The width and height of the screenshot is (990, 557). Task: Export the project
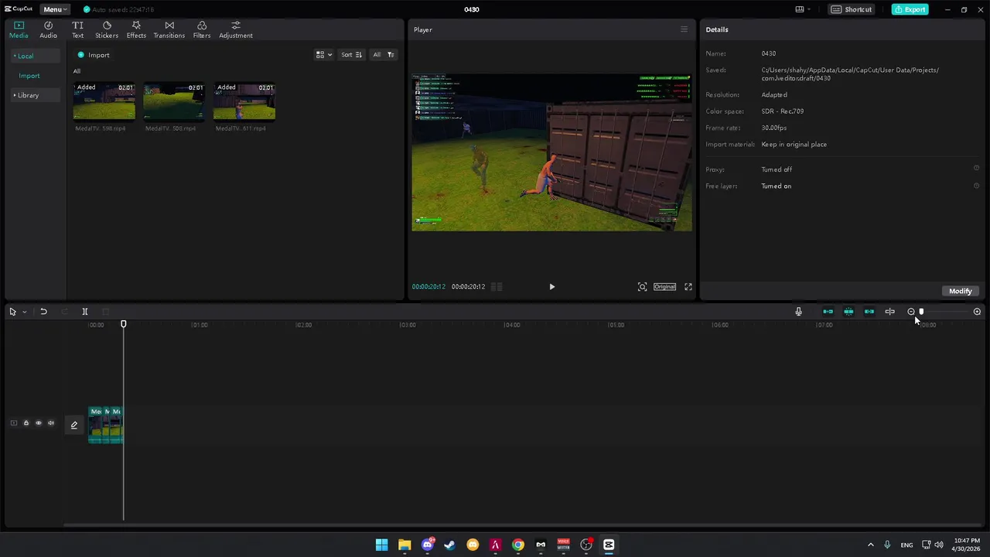click(910, 9)
